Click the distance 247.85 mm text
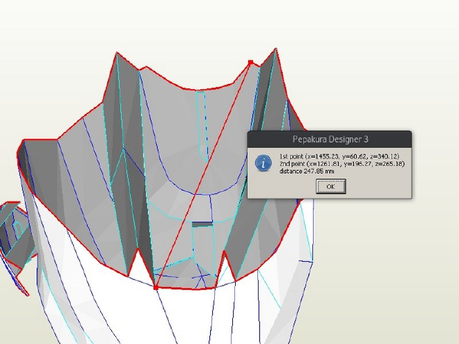The image size is (459, 344). [307, 171]
